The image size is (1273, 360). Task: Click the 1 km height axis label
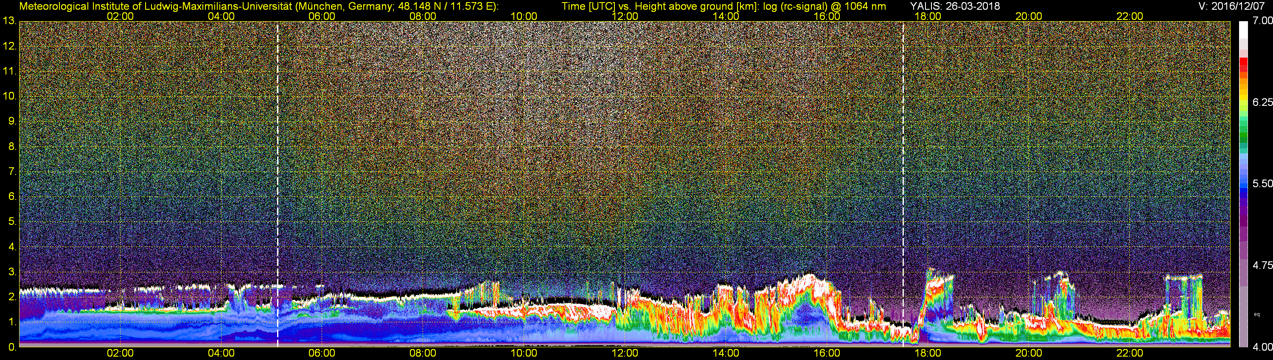point(12,322)
